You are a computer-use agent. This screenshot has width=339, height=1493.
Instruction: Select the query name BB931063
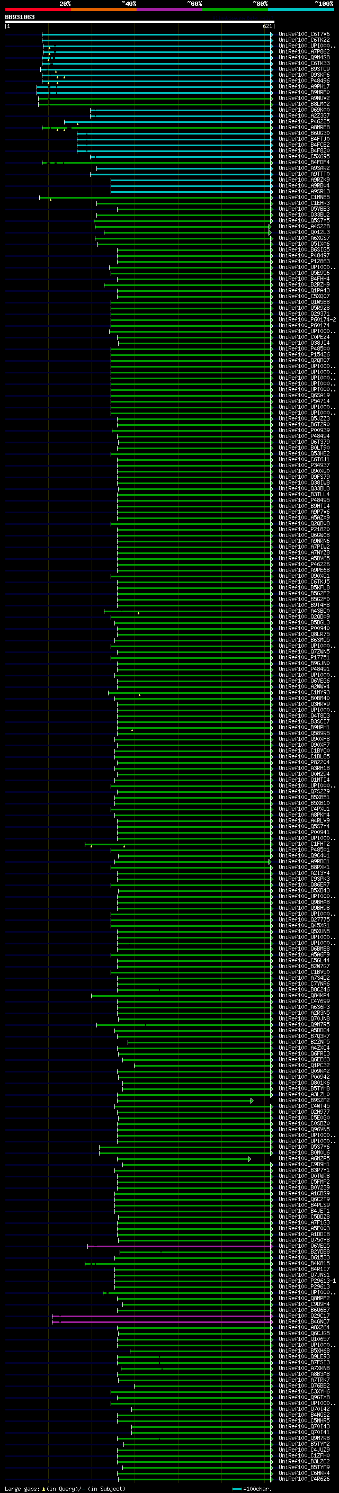pyautogui.click(x=20, y=17)
